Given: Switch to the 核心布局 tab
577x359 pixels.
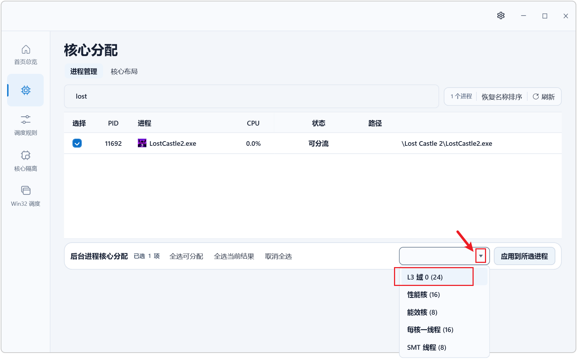Looking at the screenshot, I should click(124, 71).
